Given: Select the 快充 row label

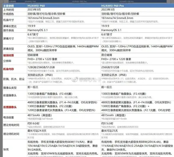Looking at the screenshot, I should [x=6, y=150].
